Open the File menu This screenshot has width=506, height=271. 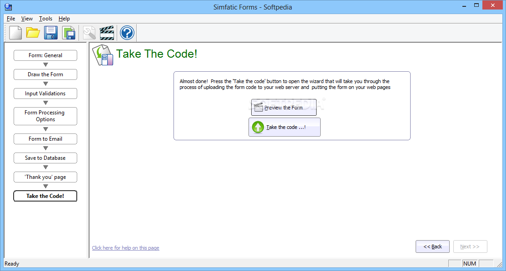10,19
